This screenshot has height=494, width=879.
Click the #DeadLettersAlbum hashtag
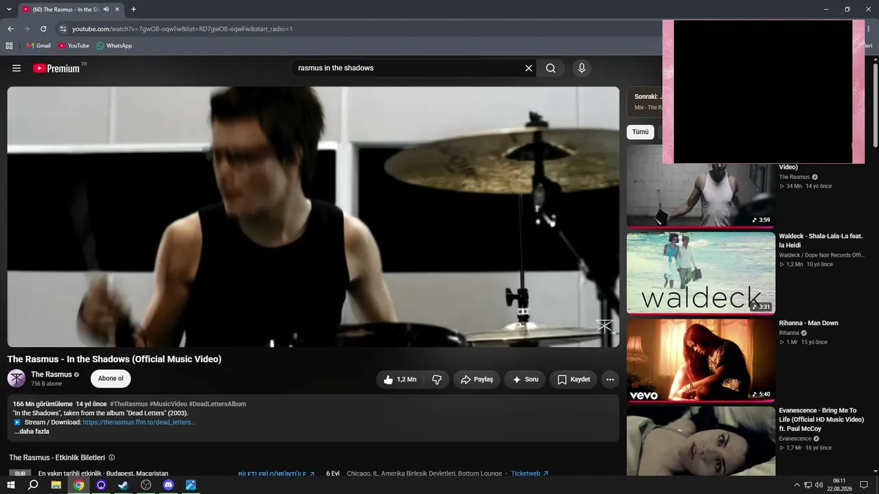pos(218,403)
